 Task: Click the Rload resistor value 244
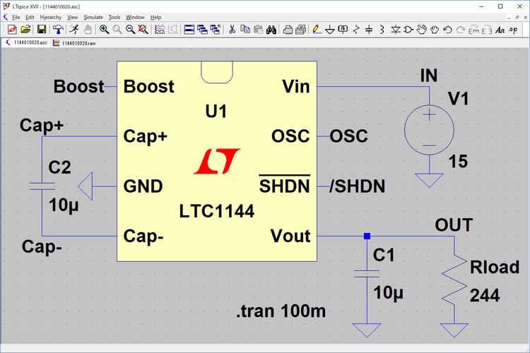[485, 296]
